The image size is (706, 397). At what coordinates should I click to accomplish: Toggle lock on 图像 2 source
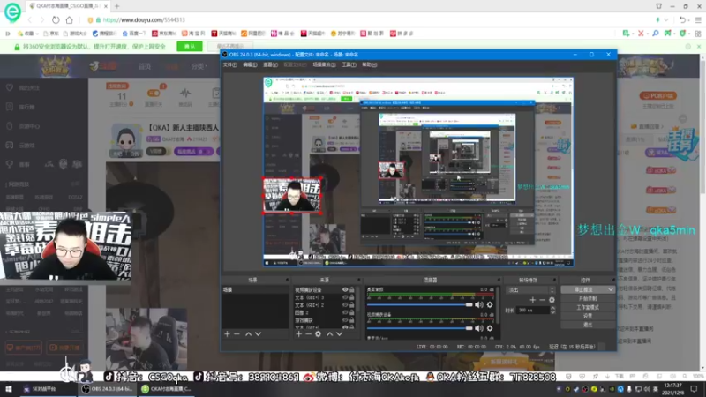pos(352,312)
